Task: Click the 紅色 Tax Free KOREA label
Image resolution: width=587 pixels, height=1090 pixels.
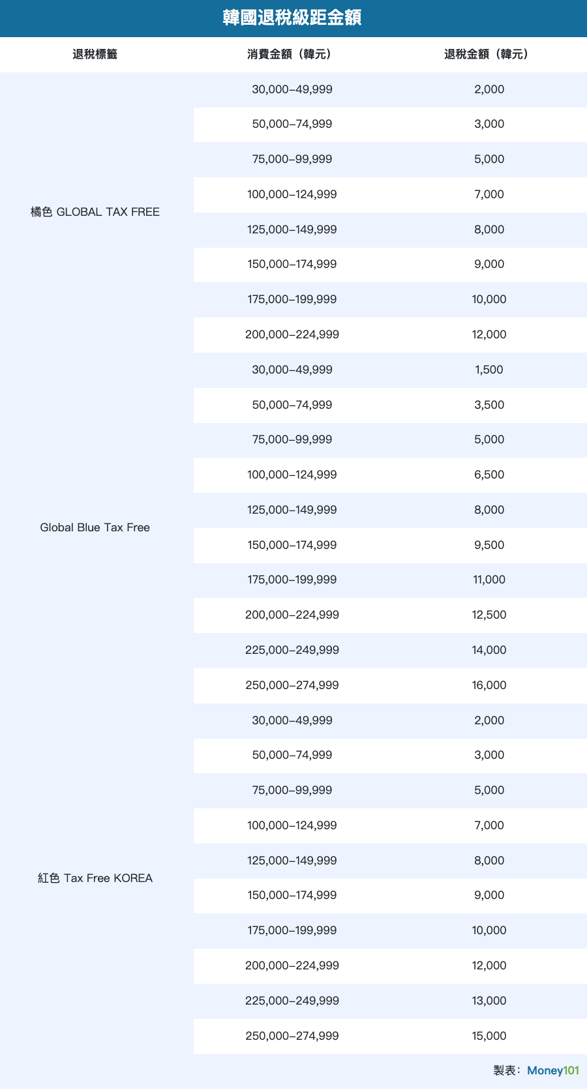Action: click(95, 878)
